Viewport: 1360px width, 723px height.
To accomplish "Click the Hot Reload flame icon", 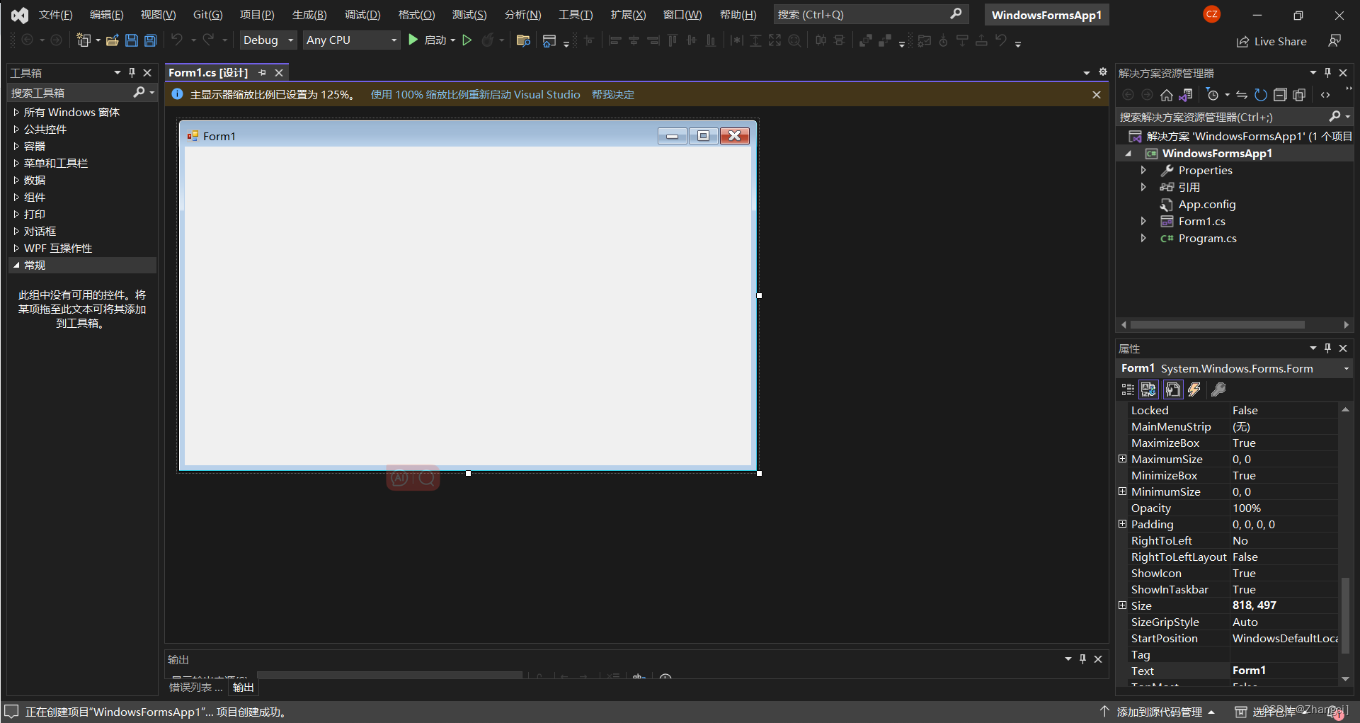I will coord(488,40).
